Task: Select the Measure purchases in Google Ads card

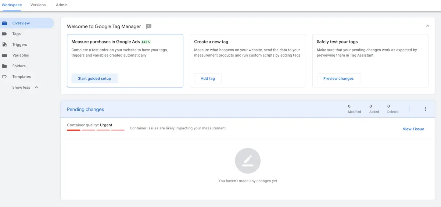Action: coord(125,61)
